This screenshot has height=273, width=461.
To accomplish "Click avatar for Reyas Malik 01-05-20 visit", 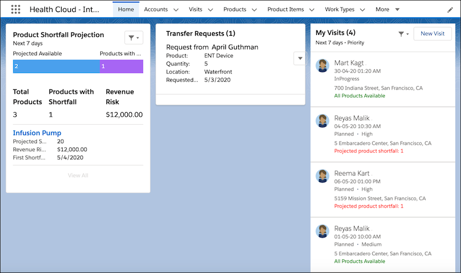I will tap(323, 231).
